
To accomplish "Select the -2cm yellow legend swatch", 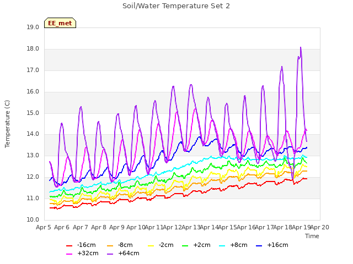I will click(x=151, y=246).
